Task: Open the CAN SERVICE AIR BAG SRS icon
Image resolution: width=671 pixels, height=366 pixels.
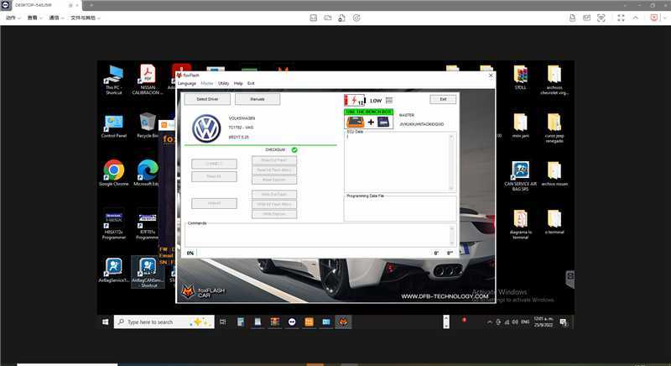Action: pos(520,171)
